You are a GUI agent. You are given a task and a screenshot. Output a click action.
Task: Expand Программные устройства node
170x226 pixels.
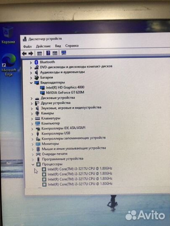coord(33,159)
